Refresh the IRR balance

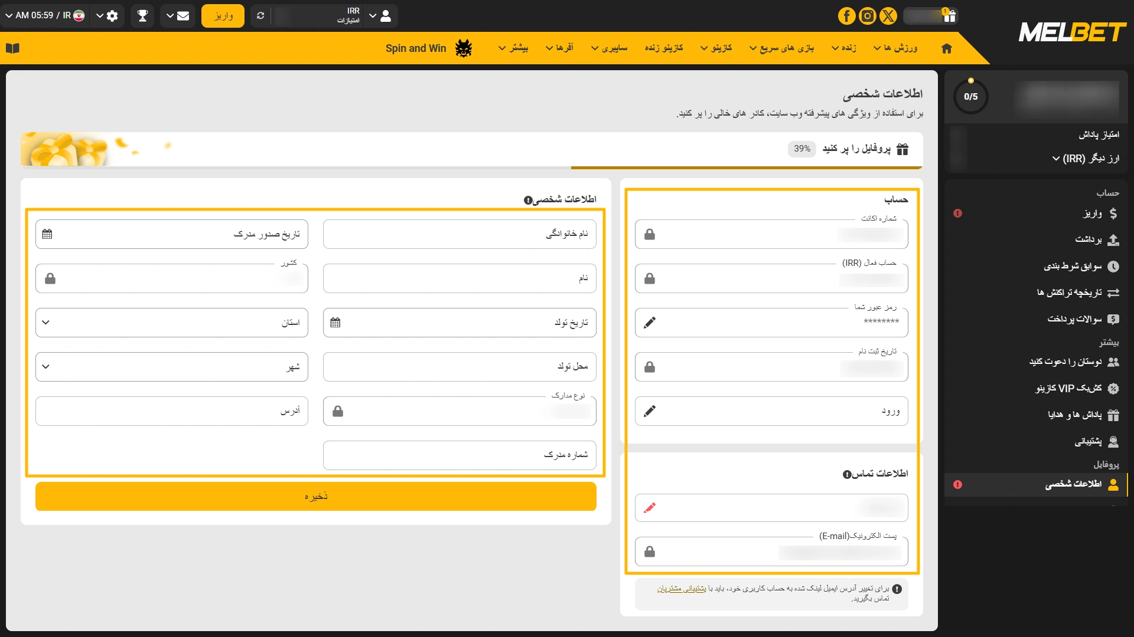pyautogui.click(x=260, y=16)
